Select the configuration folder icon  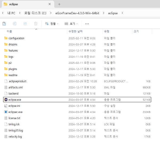pyautogui.click(x=6, y=38)
